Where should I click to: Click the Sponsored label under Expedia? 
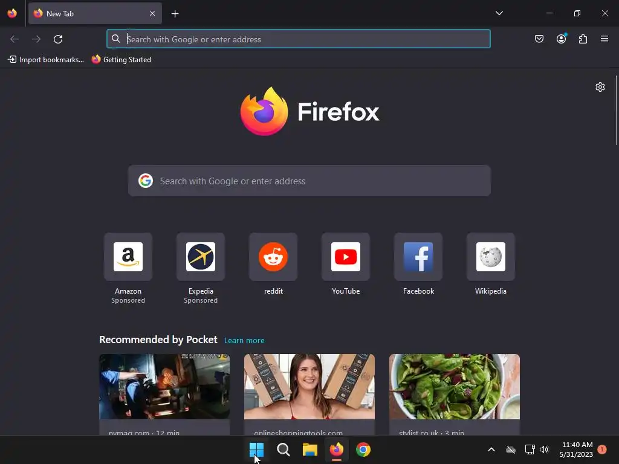pyautogui.click(x=201, y=300)
